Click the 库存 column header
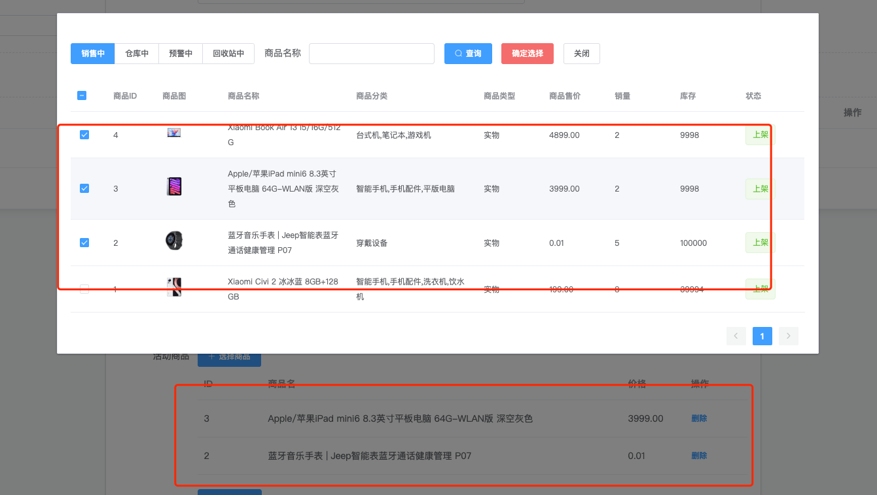 pos(688,96)
